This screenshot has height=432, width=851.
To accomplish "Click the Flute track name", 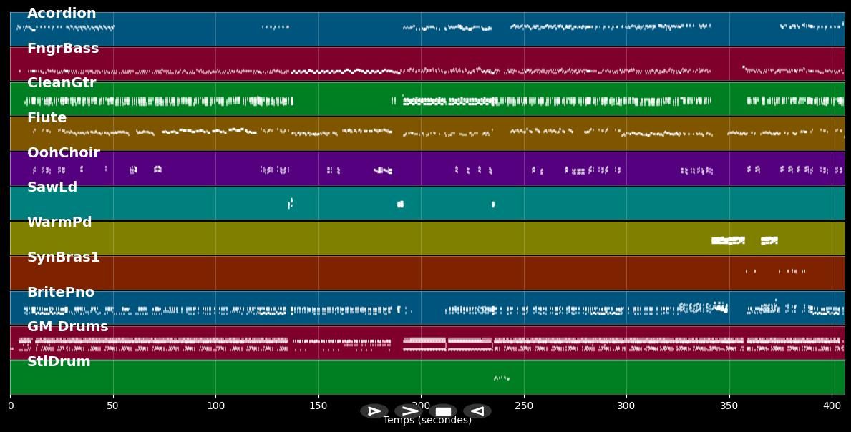I will pos(47,118).
